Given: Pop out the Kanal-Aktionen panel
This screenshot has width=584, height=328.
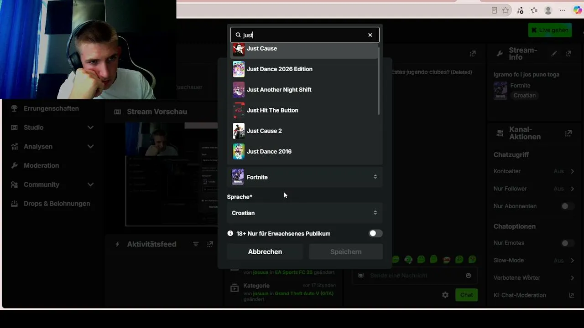Looking at the screenshot, I should [x=568, y=133].
